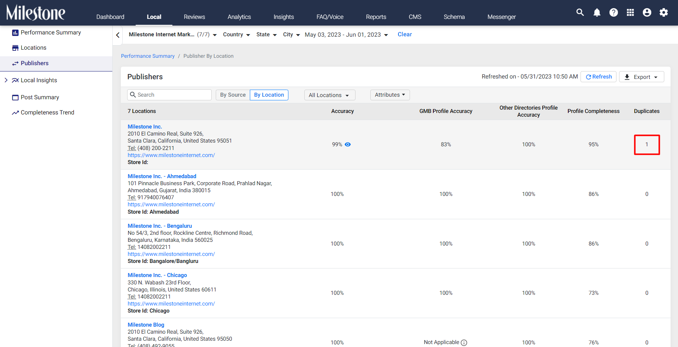
Task: Open the user account icon
Action: 647,13
